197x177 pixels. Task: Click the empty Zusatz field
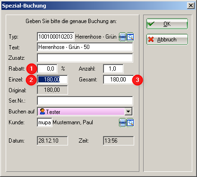[x=85, y=58]
